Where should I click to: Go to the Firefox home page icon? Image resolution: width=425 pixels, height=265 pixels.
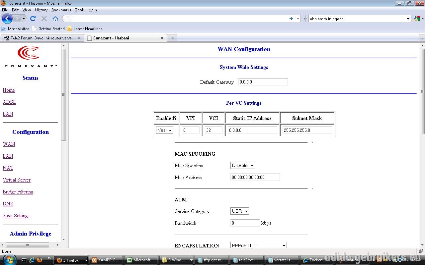(x=55, y=19)
